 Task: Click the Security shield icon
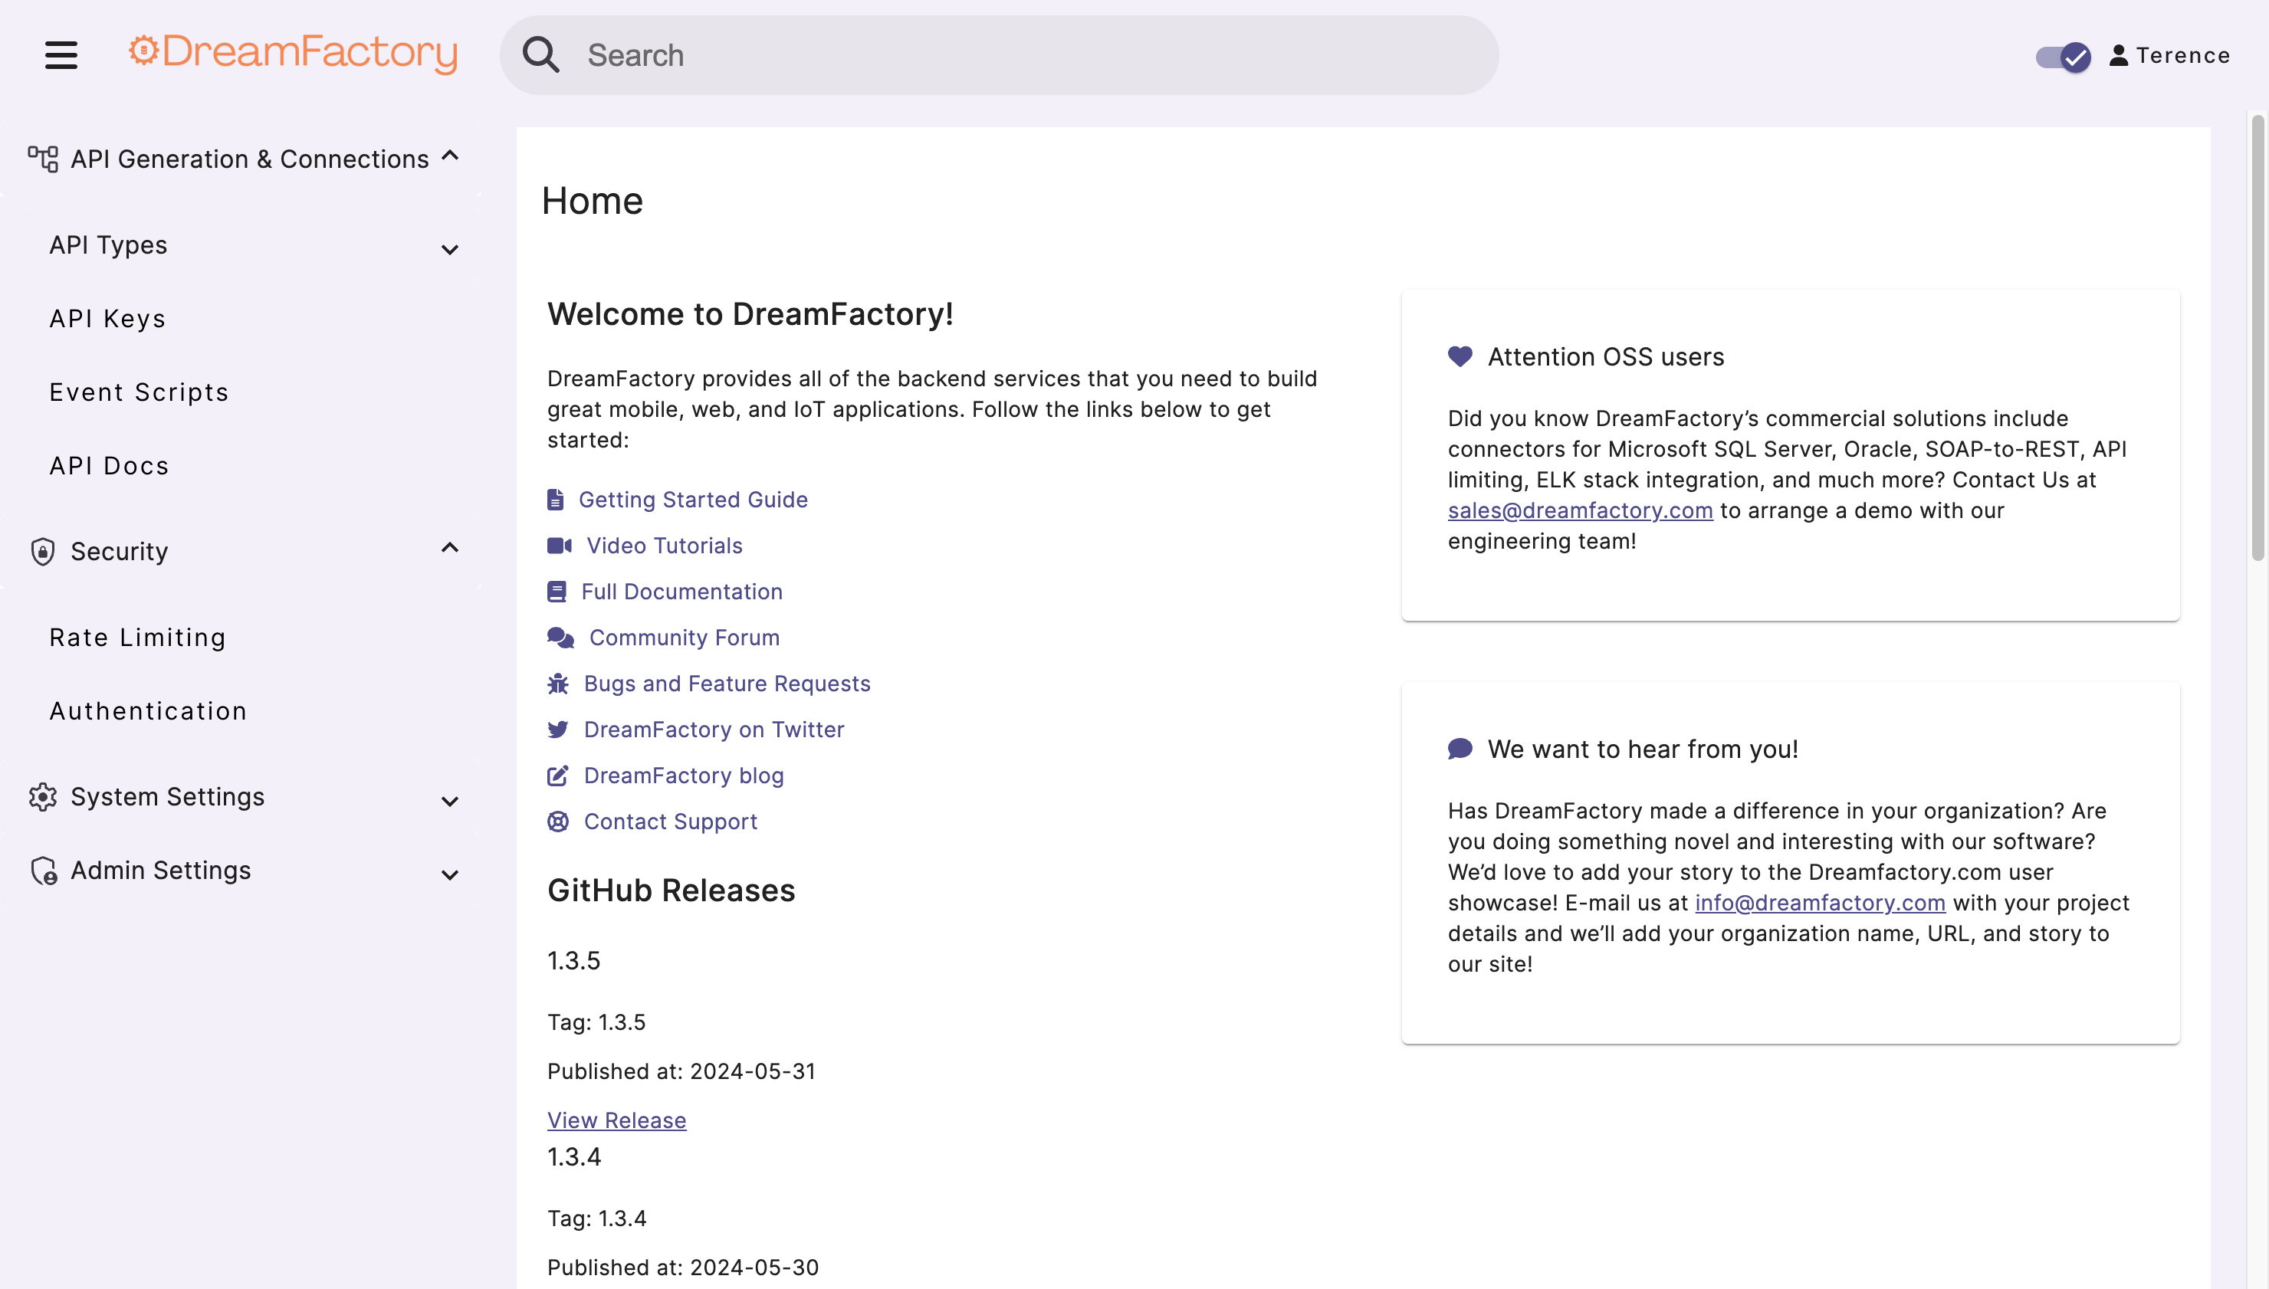42,552
